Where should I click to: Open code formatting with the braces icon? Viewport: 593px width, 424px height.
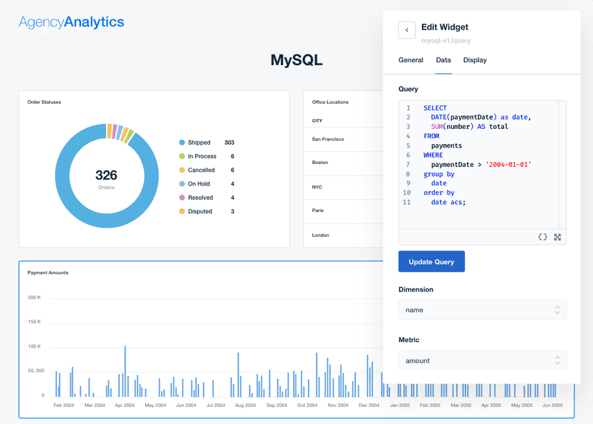click(x=542, y=236)
